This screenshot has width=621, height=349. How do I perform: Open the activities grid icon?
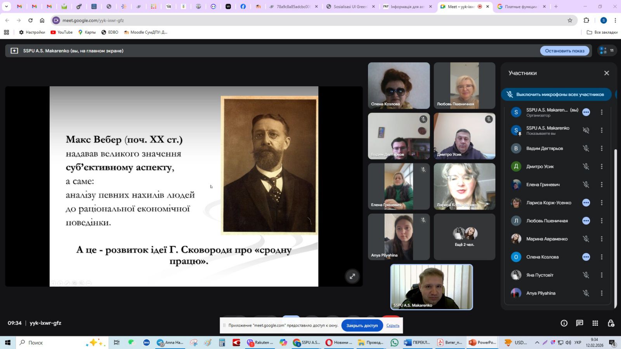tap(595, 323)
